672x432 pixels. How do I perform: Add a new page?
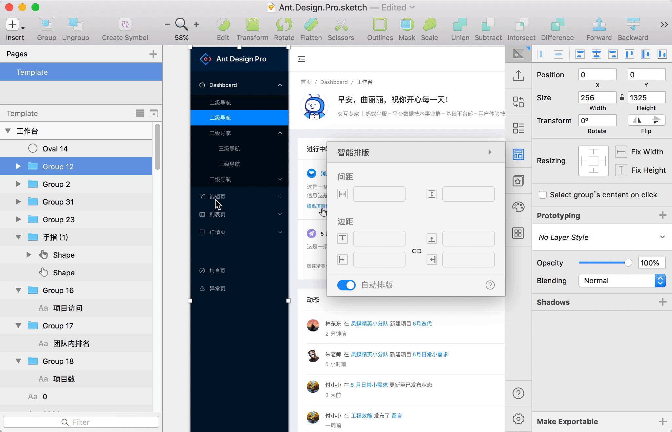[x=153, y=54]
